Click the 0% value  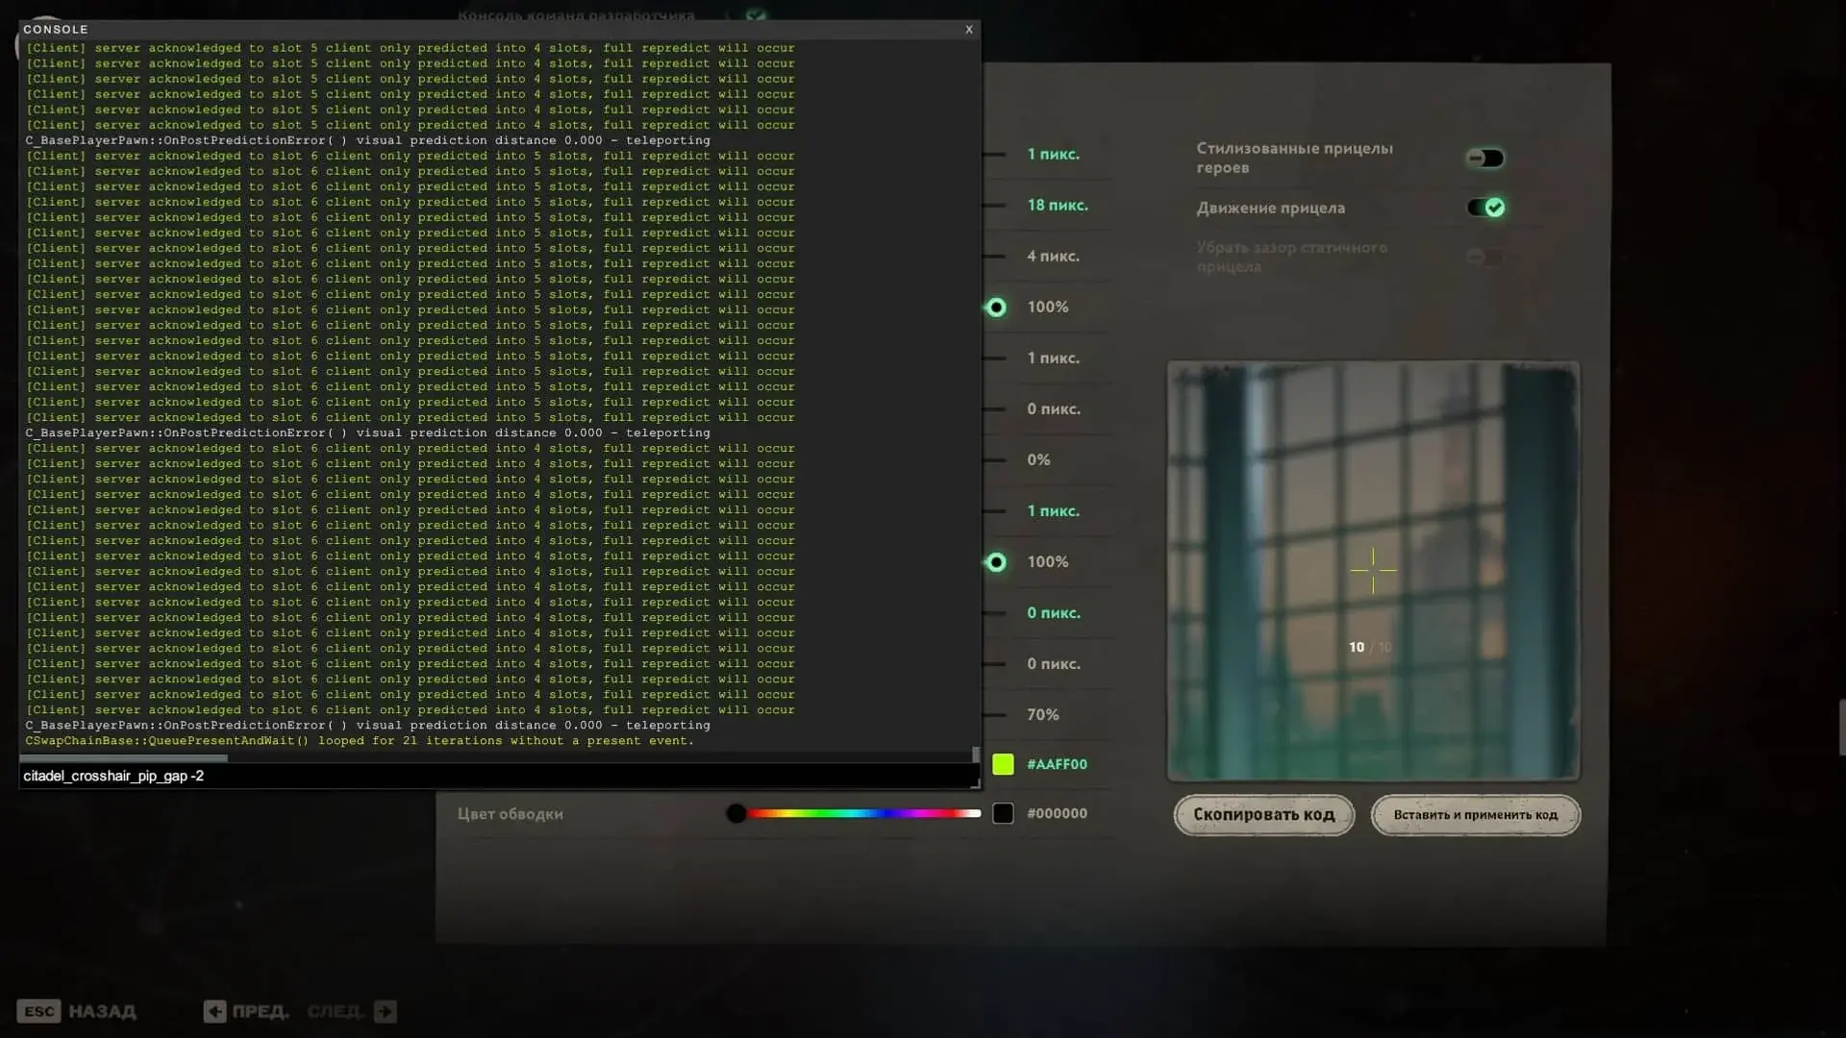pyautogui.click(x=1038, y=460)
